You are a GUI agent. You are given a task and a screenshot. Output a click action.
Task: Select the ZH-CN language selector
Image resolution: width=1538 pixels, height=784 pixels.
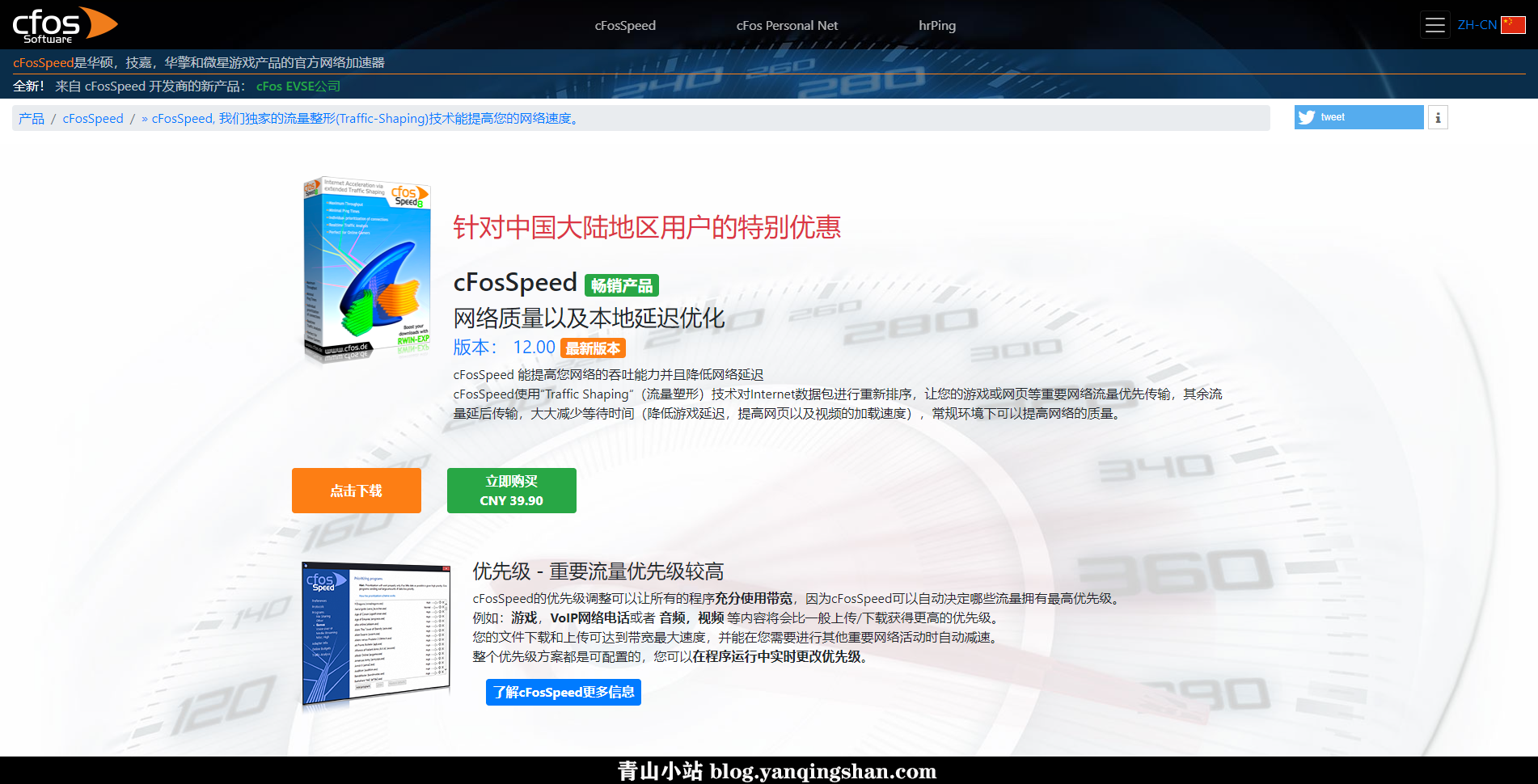tap(1477, 25)
